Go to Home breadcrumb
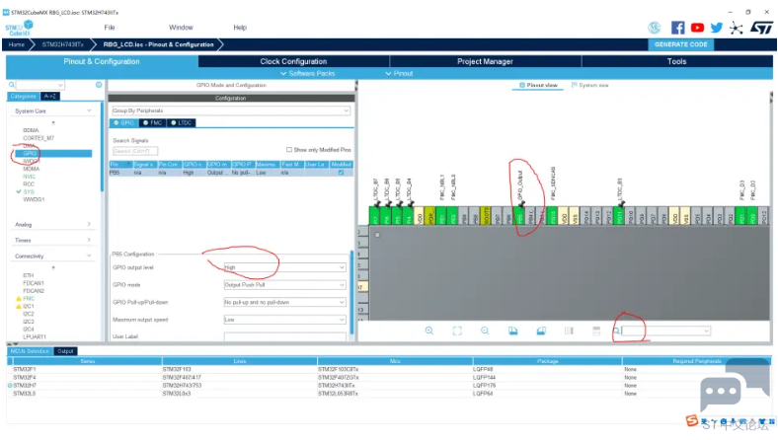778x440 pixels. 17,44
